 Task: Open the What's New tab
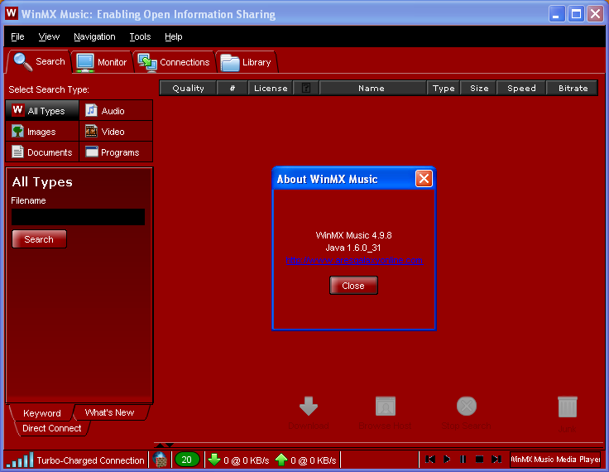110,412
